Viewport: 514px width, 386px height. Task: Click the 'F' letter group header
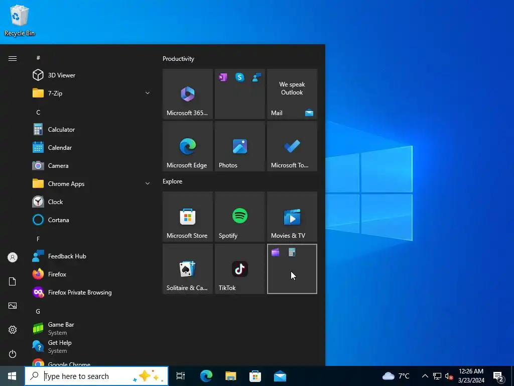tap(38, 239)
